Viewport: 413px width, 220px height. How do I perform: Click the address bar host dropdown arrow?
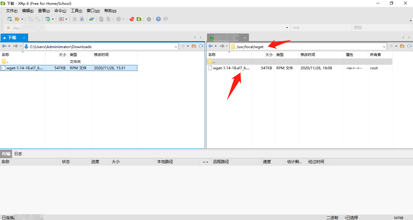(x=287, y=28)
